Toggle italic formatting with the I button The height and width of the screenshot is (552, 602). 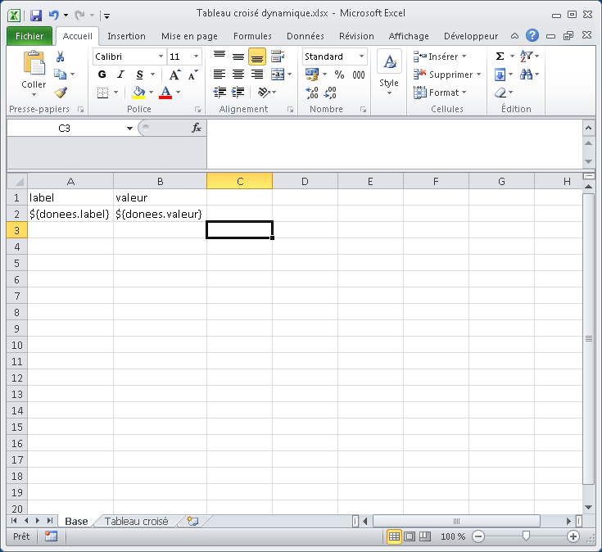pos(121,75)
